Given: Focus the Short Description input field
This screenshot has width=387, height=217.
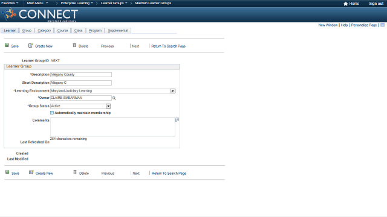Looking at the screenshot, I should point(81,83).
